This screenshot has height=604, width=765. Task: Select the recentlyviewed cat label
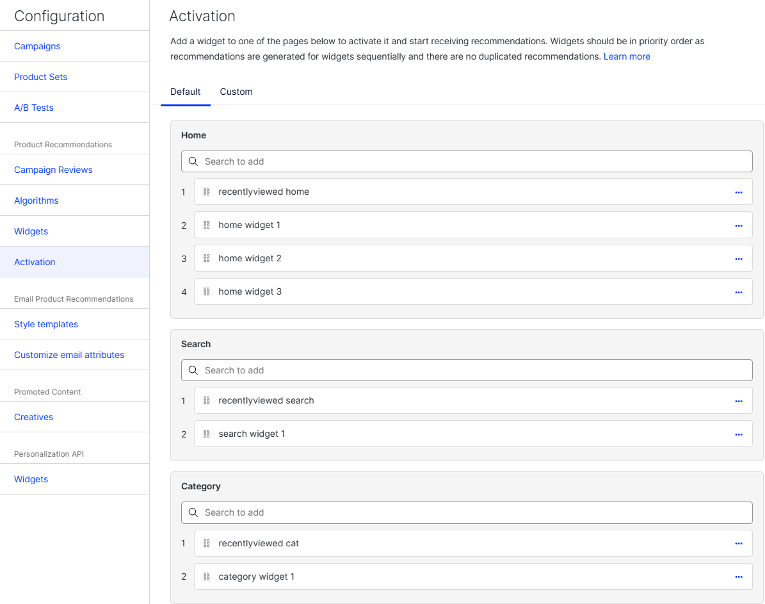(259, 543)
